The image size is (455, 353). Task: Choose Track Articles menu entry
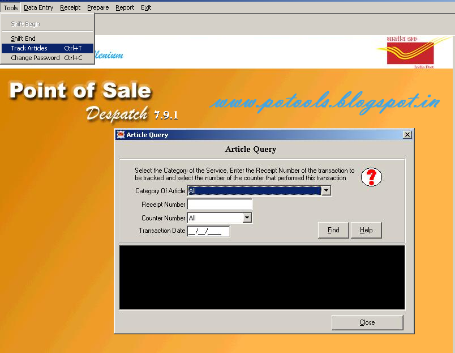[x=48, y=48]
